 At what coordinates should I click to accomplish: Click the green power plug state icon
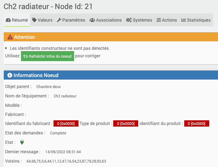click(x=22, y=142)
